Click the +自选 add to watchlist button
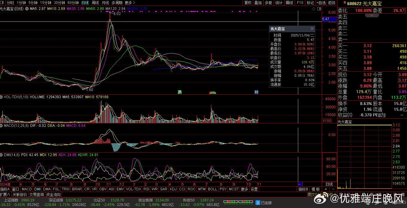The height and width of the screenshot is (208, 407). tap(321, 3)
